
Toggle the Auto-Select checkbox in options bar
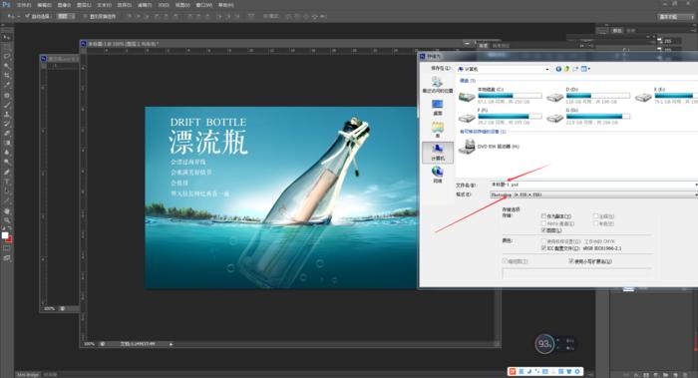(27, 16)
